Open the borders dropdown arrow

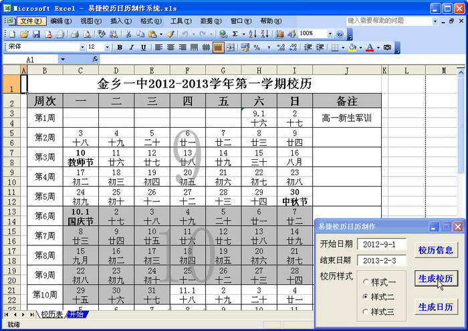pyautogui.click(x=343, y=47)
